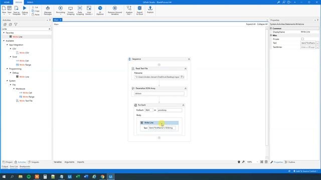
Task: Collapse the Read Text File activity chevron
Action: point(186,68)
